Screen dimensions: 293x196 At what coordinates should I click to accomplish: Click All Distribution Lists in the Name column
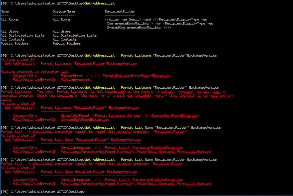[x=23, y=36]
